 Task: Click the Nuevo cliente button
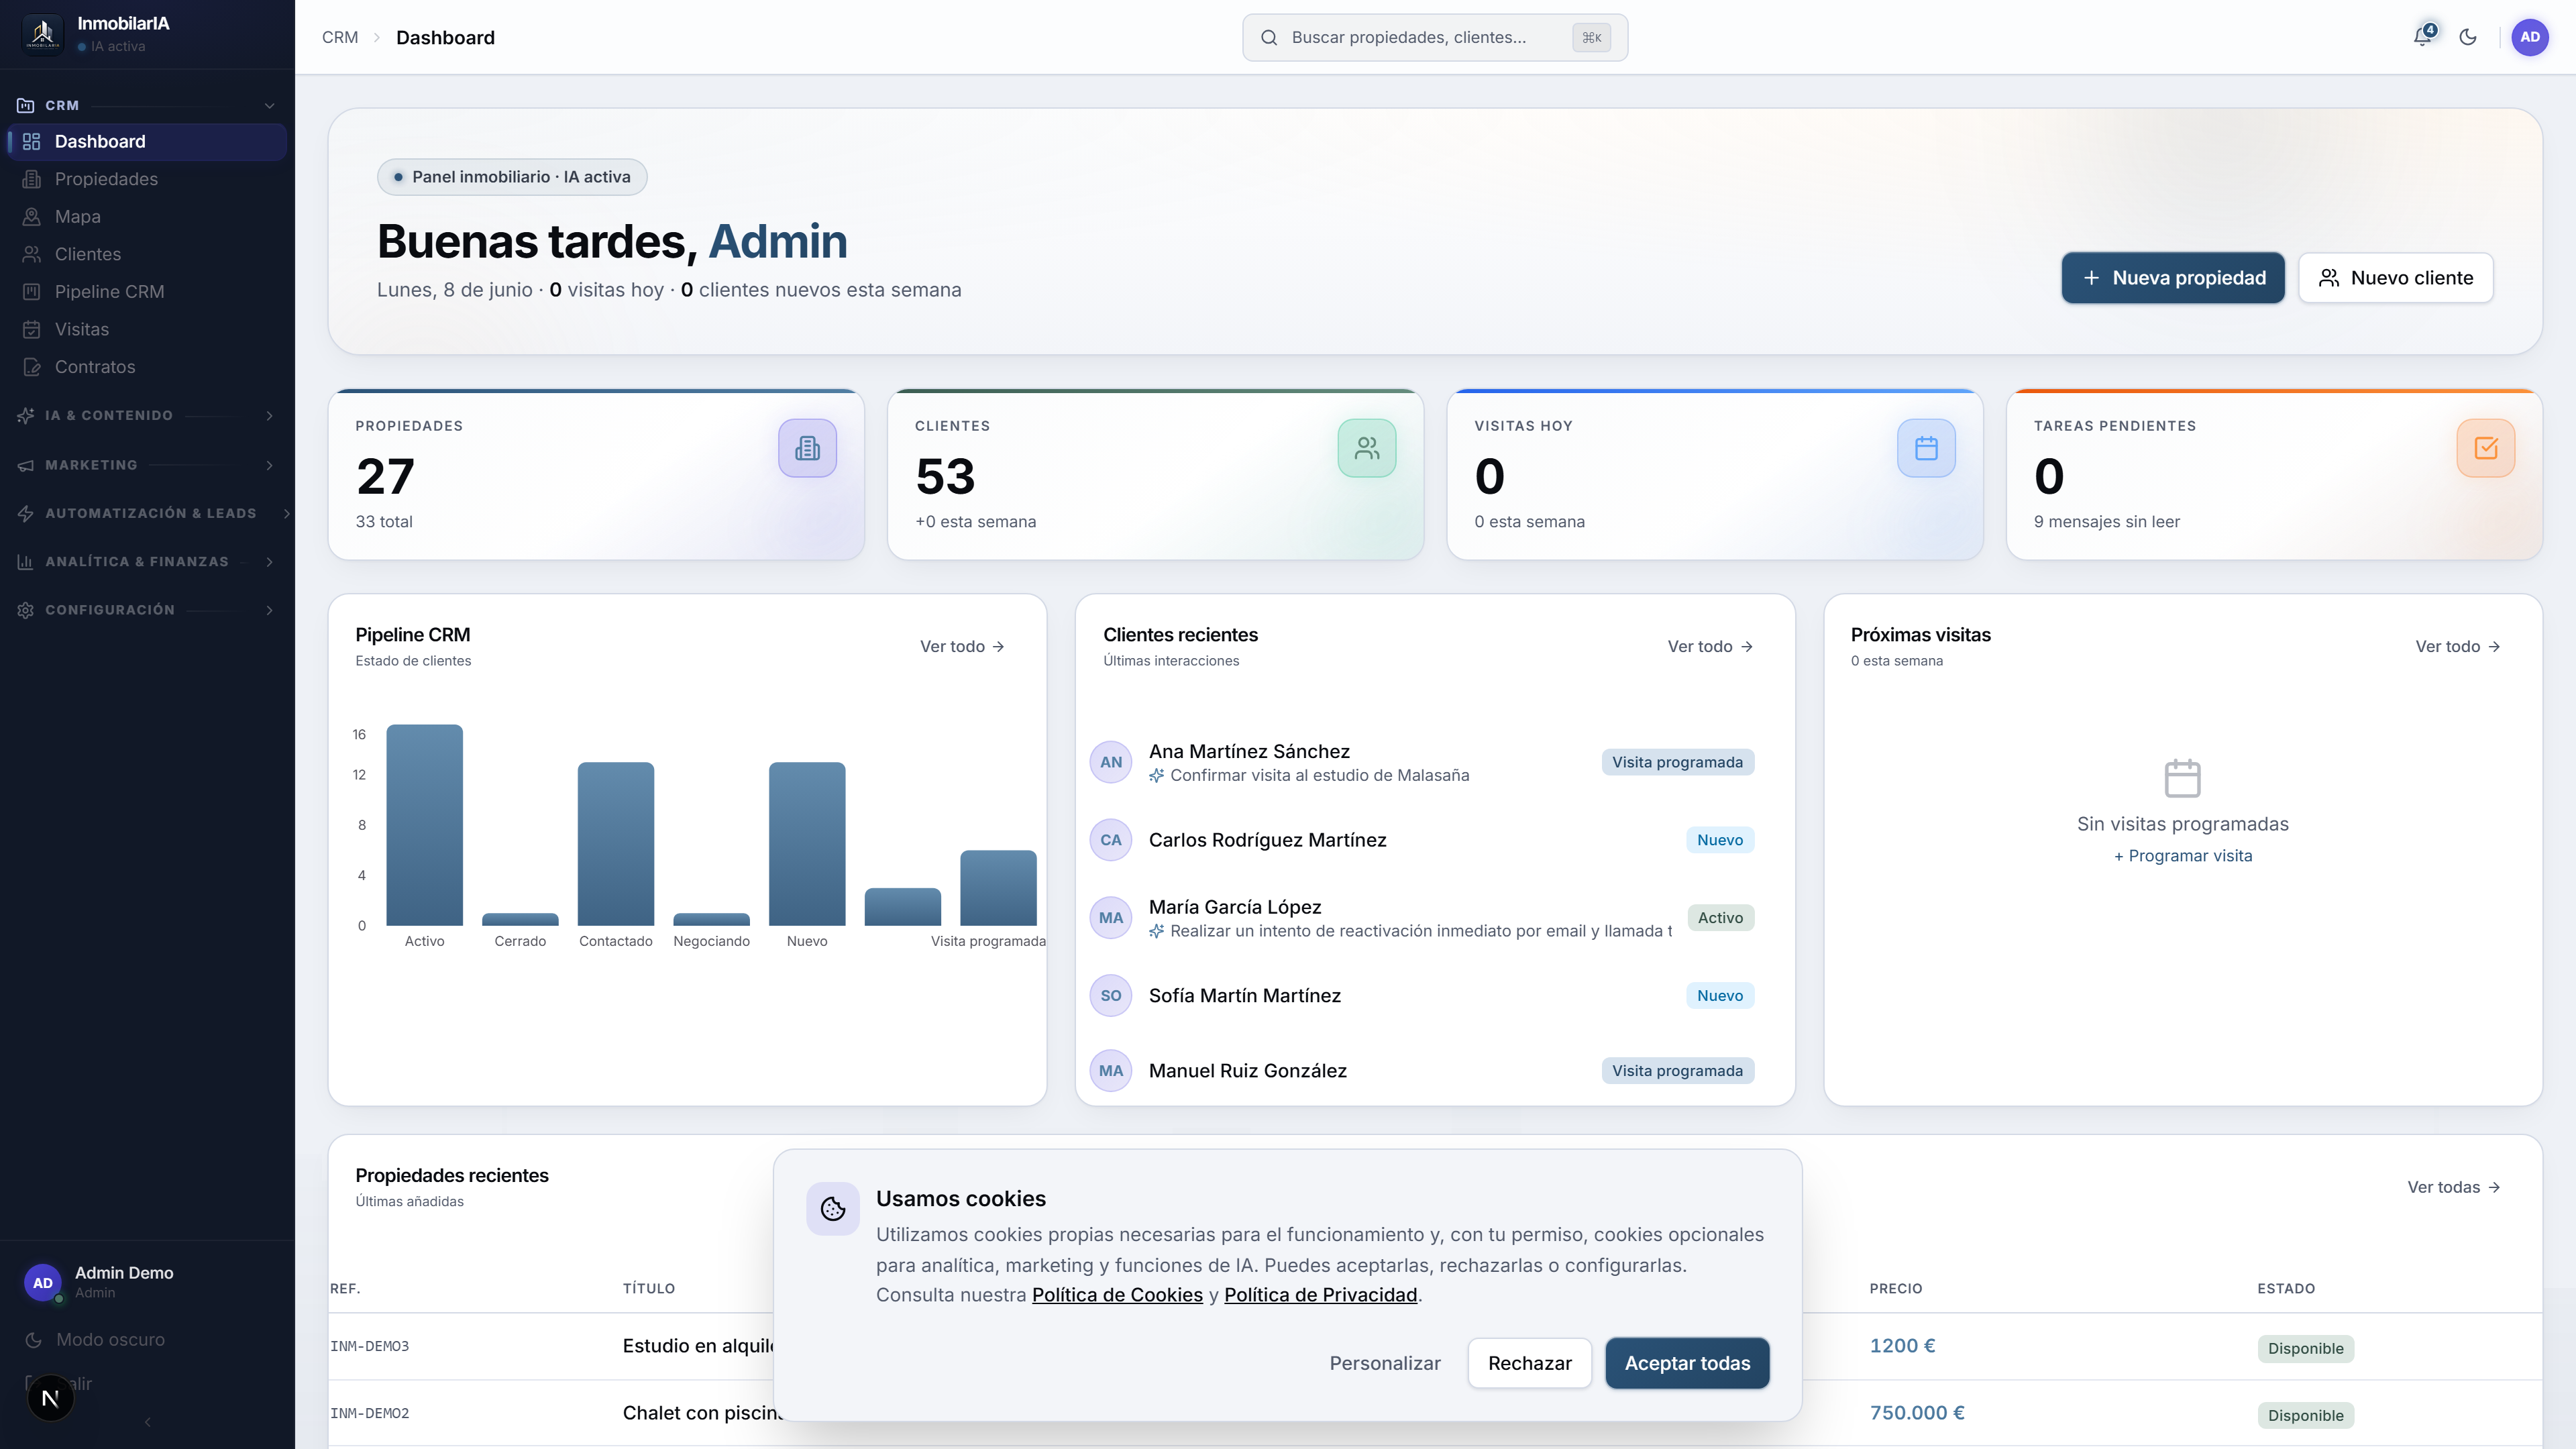coord(2395,278)
